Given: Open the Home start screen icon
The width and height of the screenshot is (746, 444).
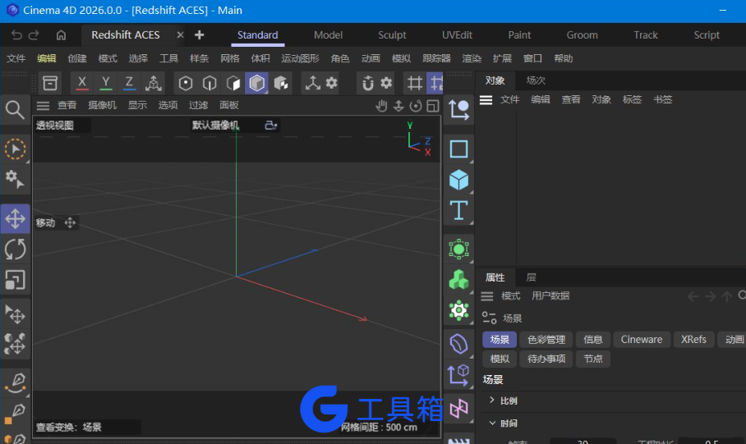Looking at the screenshot, I should 61,34.
